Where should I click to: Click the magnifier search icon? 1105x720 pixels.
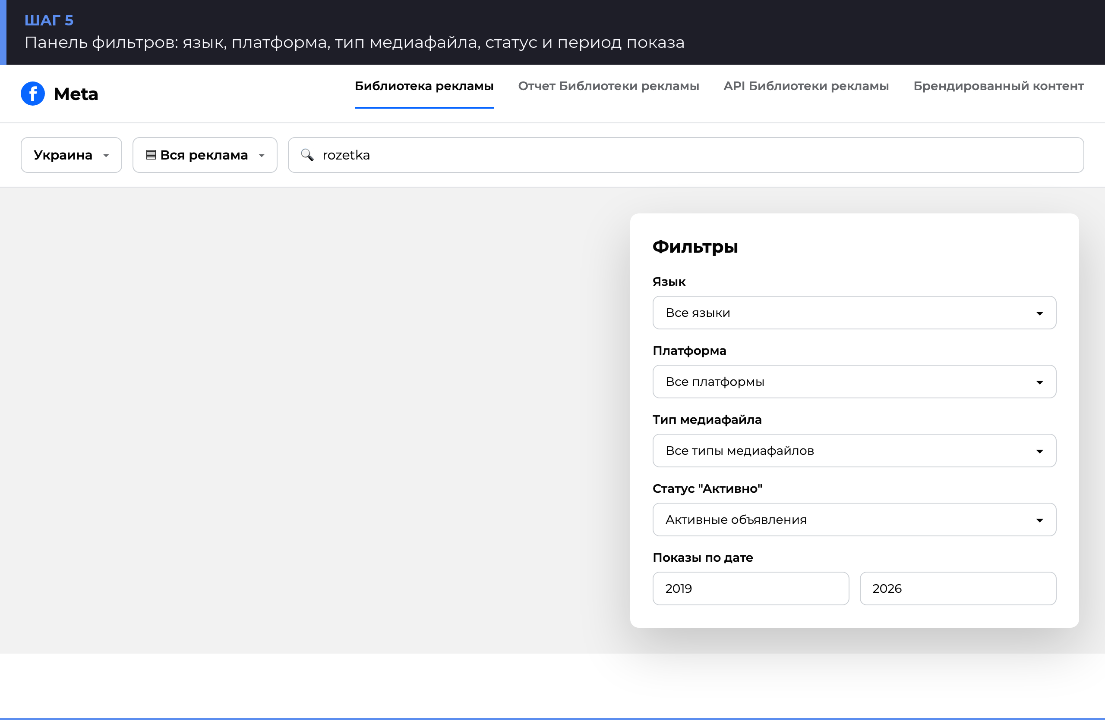point(307,155)
